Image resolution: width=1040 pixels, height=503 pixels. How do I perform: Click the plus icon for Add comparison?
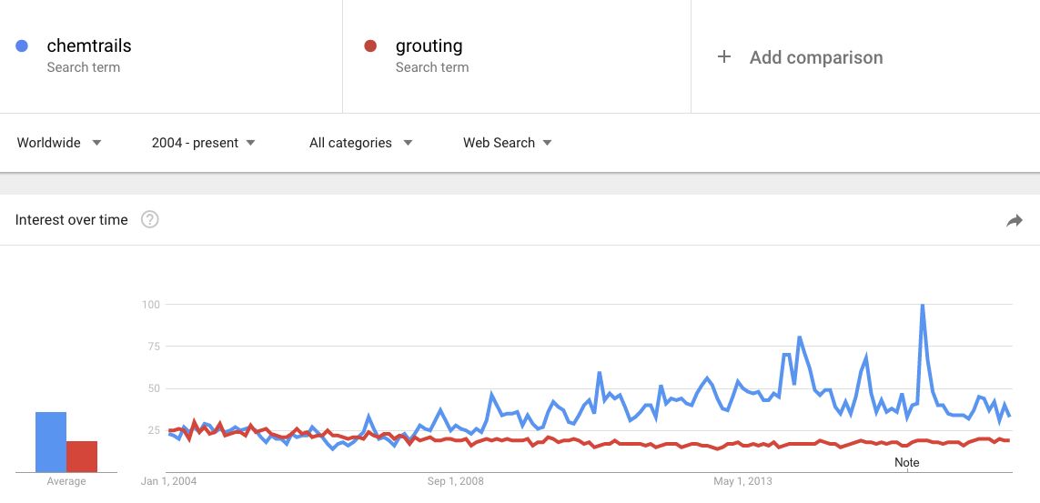click(x=724, y=57)
